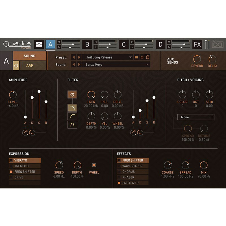Open the voicing mode dropdown showing None
The image size is (226, 226).
click(x=195, y=117)
